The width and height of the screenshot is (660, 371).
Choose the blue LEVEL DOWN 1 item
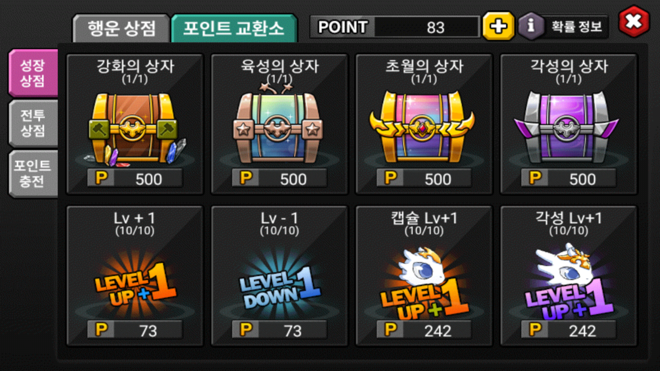(279, 283)
